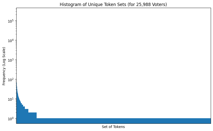Click the frequency-3 step of the histogram
The width and height of the screenshot is (213, 131).
point(27,116)
